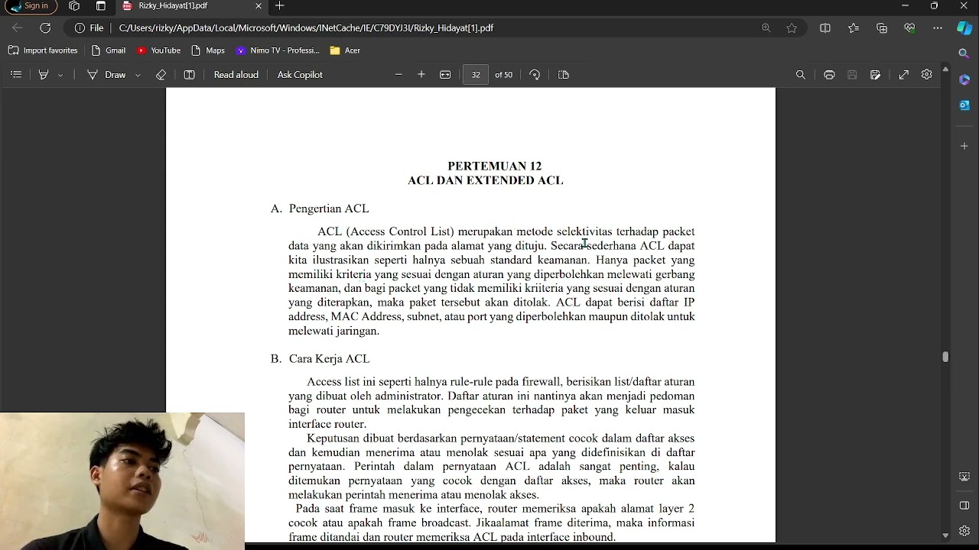Click the 'ACL DAN EXTENDED ACL' title
979x550 pixels.
coord(486,180)
